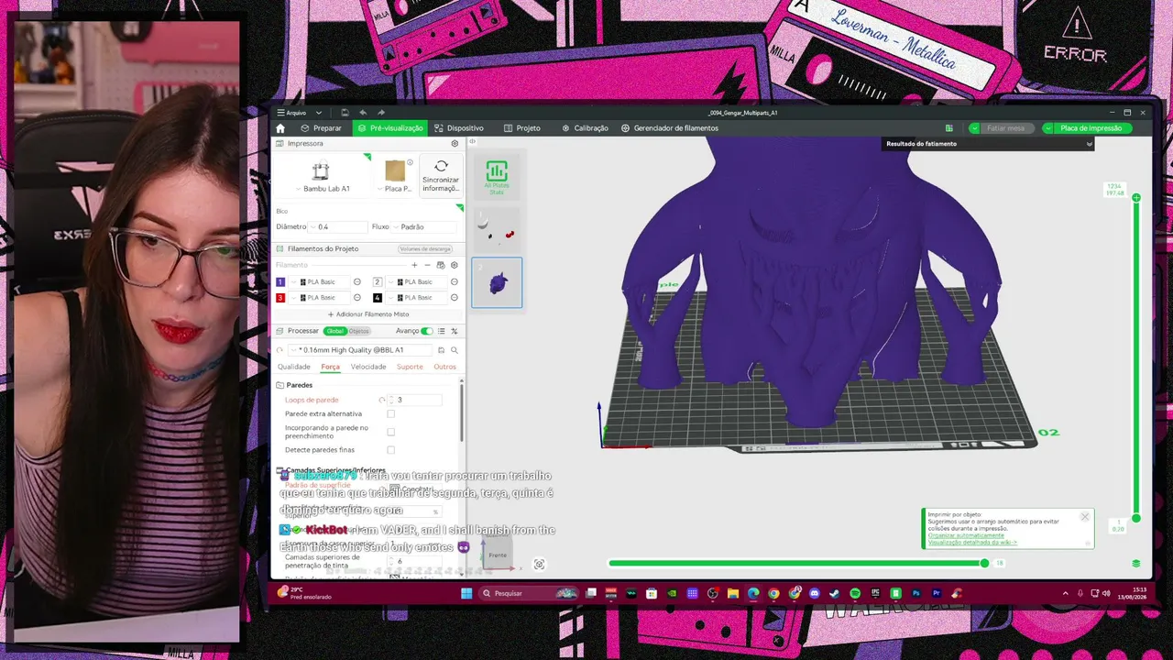Open the Velocidade settings tab
Viewport: 1173px width, 660px height.
[368, 367]
